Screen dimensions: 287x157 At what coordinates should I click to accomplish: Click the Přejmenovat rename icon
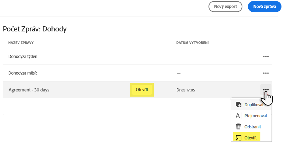238,116
